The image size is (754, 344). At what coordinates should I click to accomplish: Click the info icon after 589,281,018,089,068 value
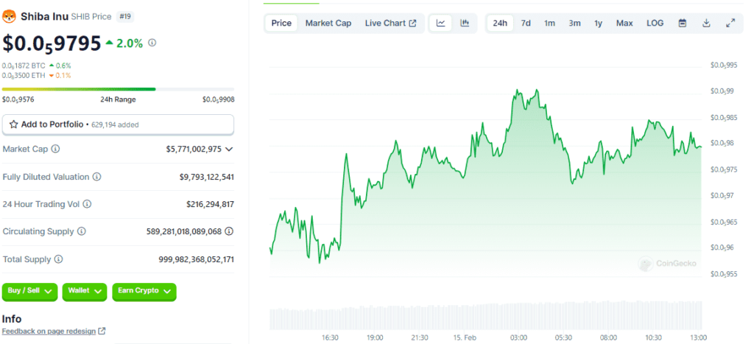[230, 231]
